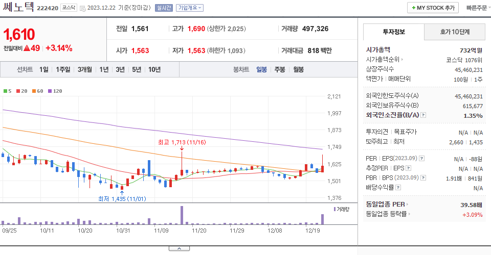Open help icon next to 배당수익률
This screenshot has width=491, height=255.
[x=398, y=188]
